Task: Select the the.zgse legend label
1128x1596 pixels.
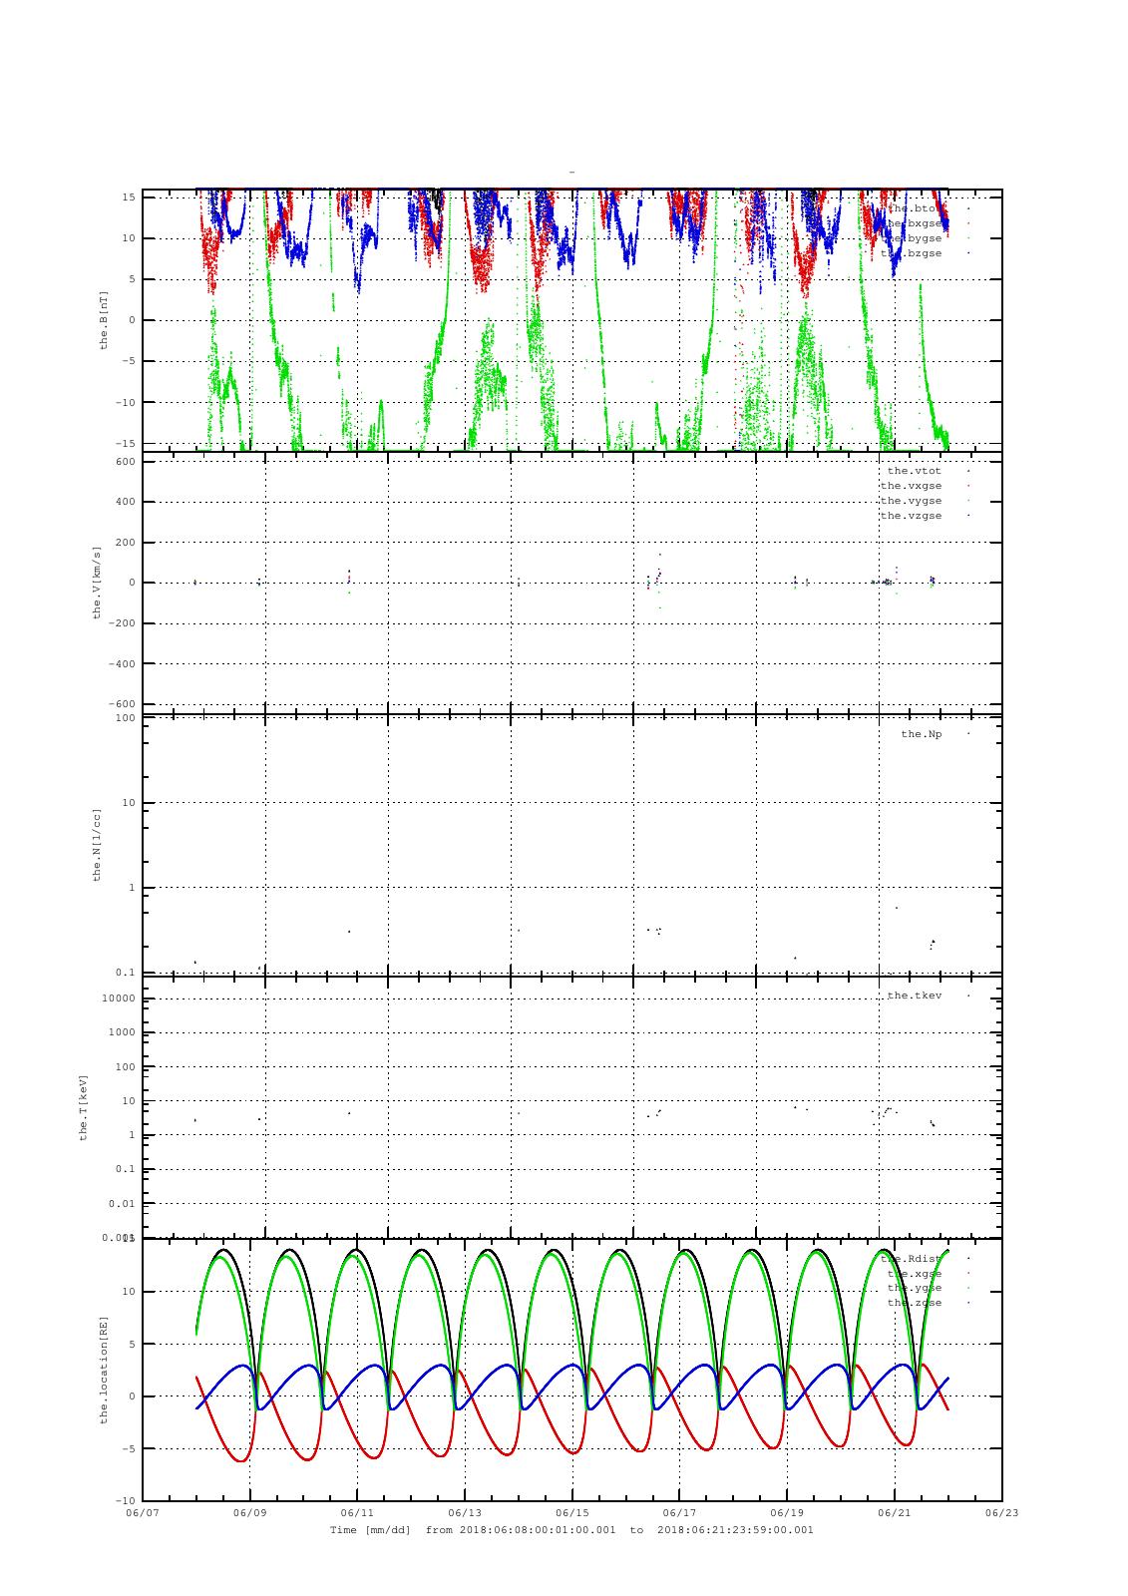Action: 914,1303
